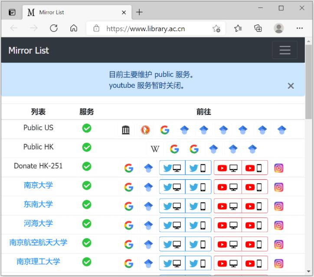314x277 pixels.
Task: Dismiss the blue announcement banner
Action: [291, 86]
